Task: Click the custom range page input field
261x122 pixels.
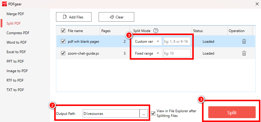Action: [x=177, y=42]
